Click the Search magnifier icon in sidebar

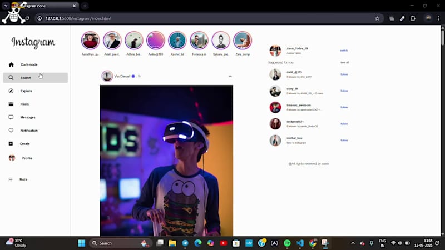point(11,78)
